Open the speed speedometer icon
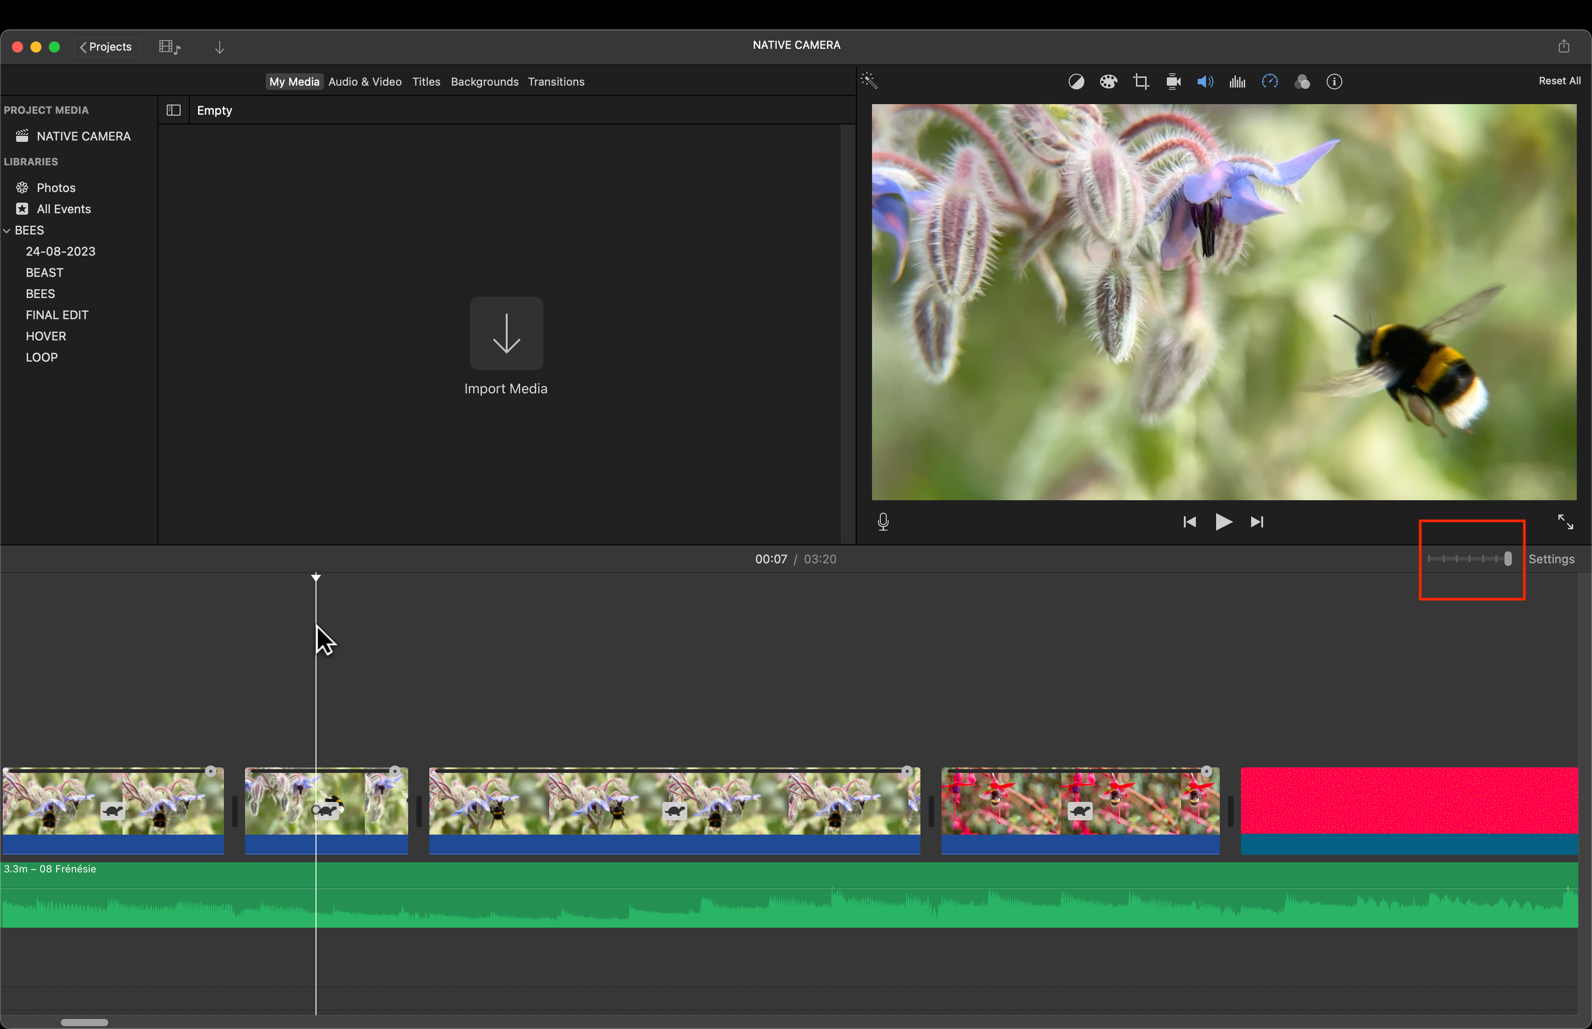The width and height of the screenshot is (1592, 1029). 1270,82
